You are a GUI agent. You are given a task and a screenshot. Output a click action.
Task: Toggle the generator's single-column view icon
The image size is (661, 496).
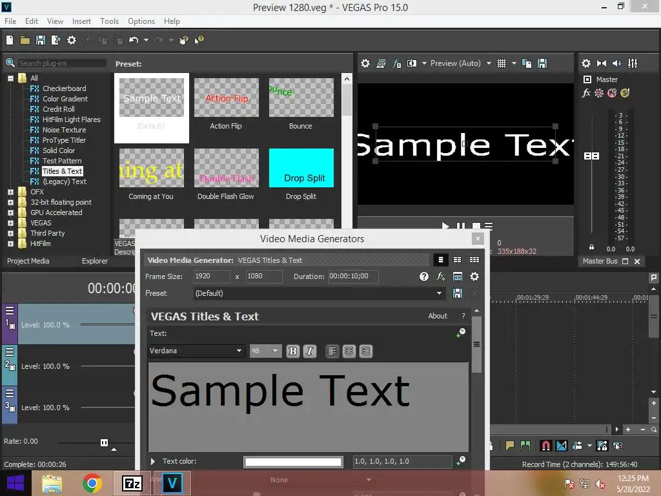point(440,260)
